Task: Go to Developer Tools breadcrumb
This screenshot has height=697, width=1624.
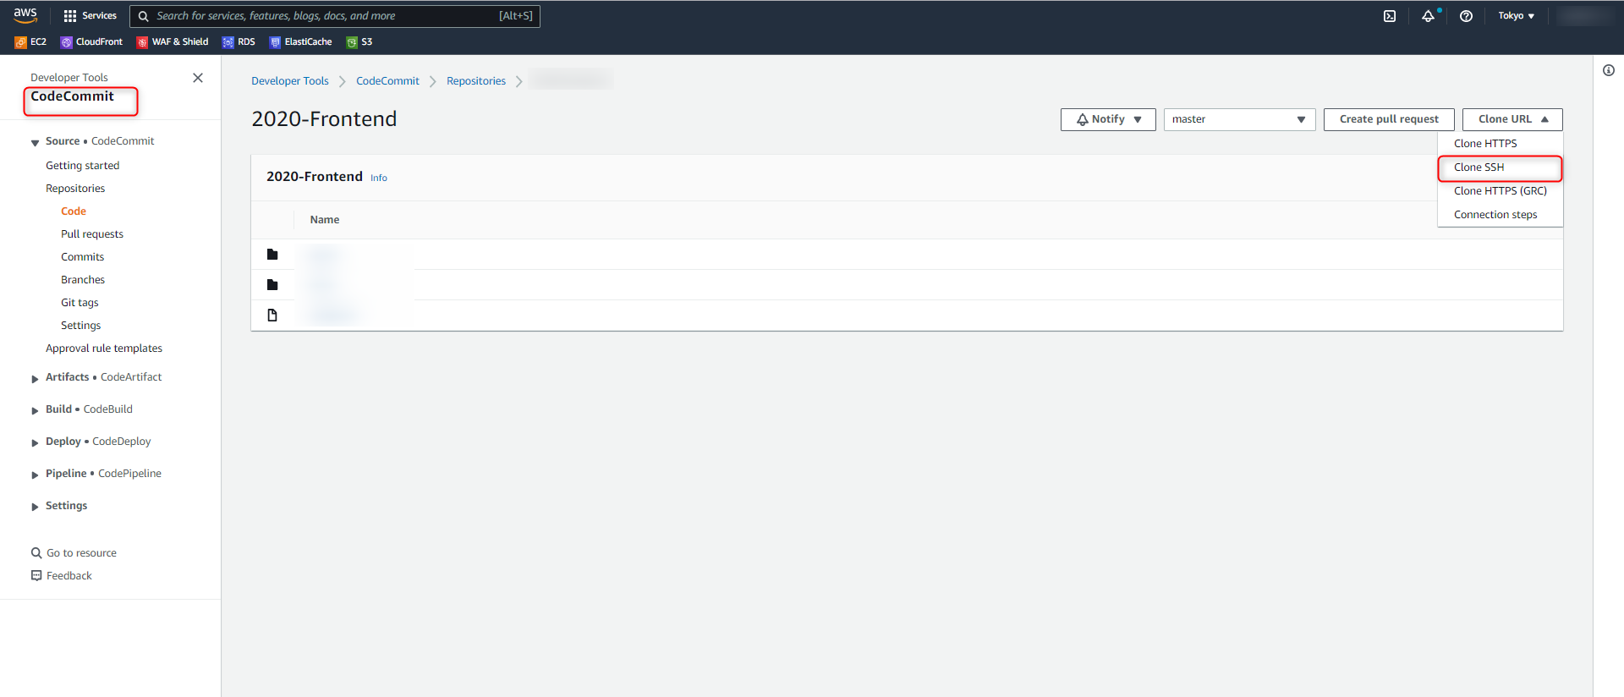Action: point(290,81)
